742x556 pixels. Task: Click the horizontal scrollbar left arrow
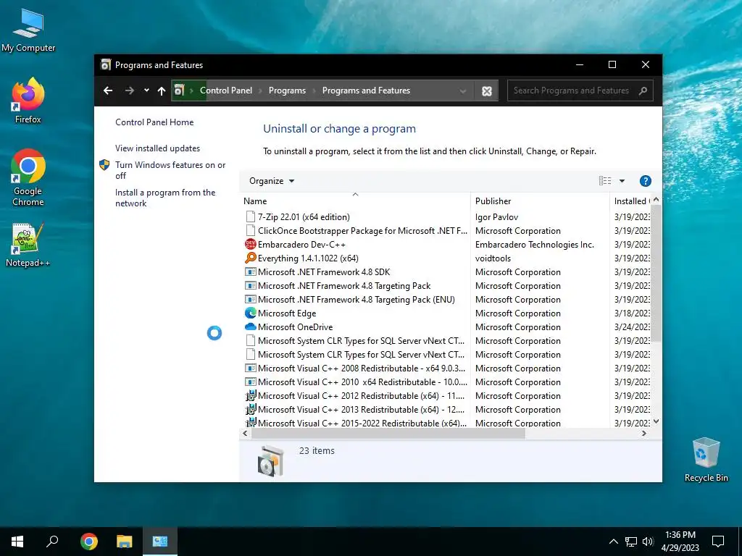click(x=245, y=433)
